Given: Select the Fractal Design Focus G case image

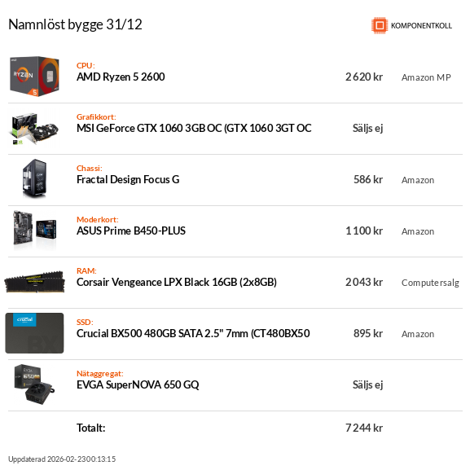Looking at the screenshot, I should point(35,178).
